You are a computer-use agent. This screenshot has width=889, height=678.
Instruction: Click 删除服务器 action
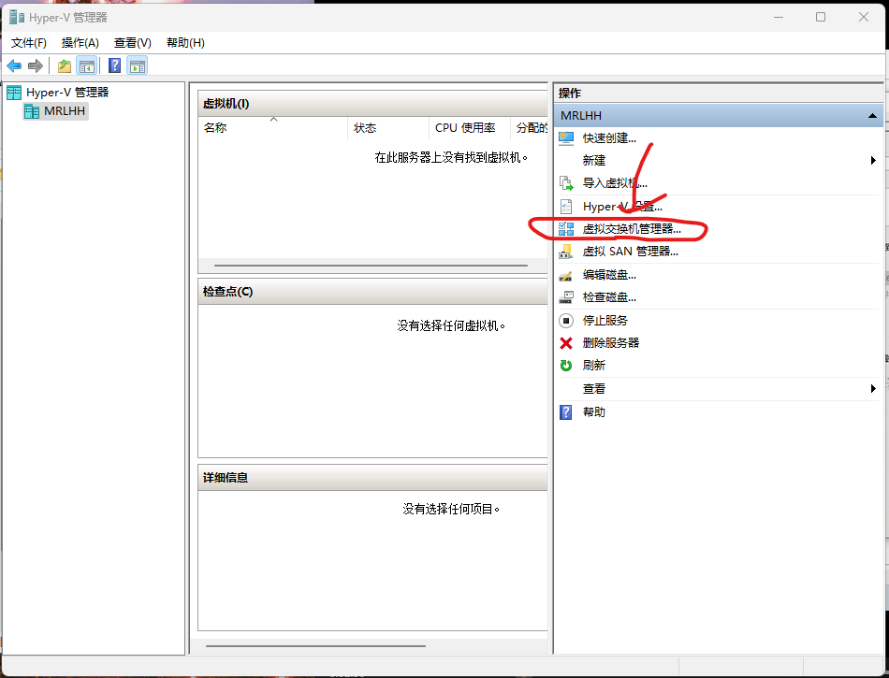pos(611,342)
